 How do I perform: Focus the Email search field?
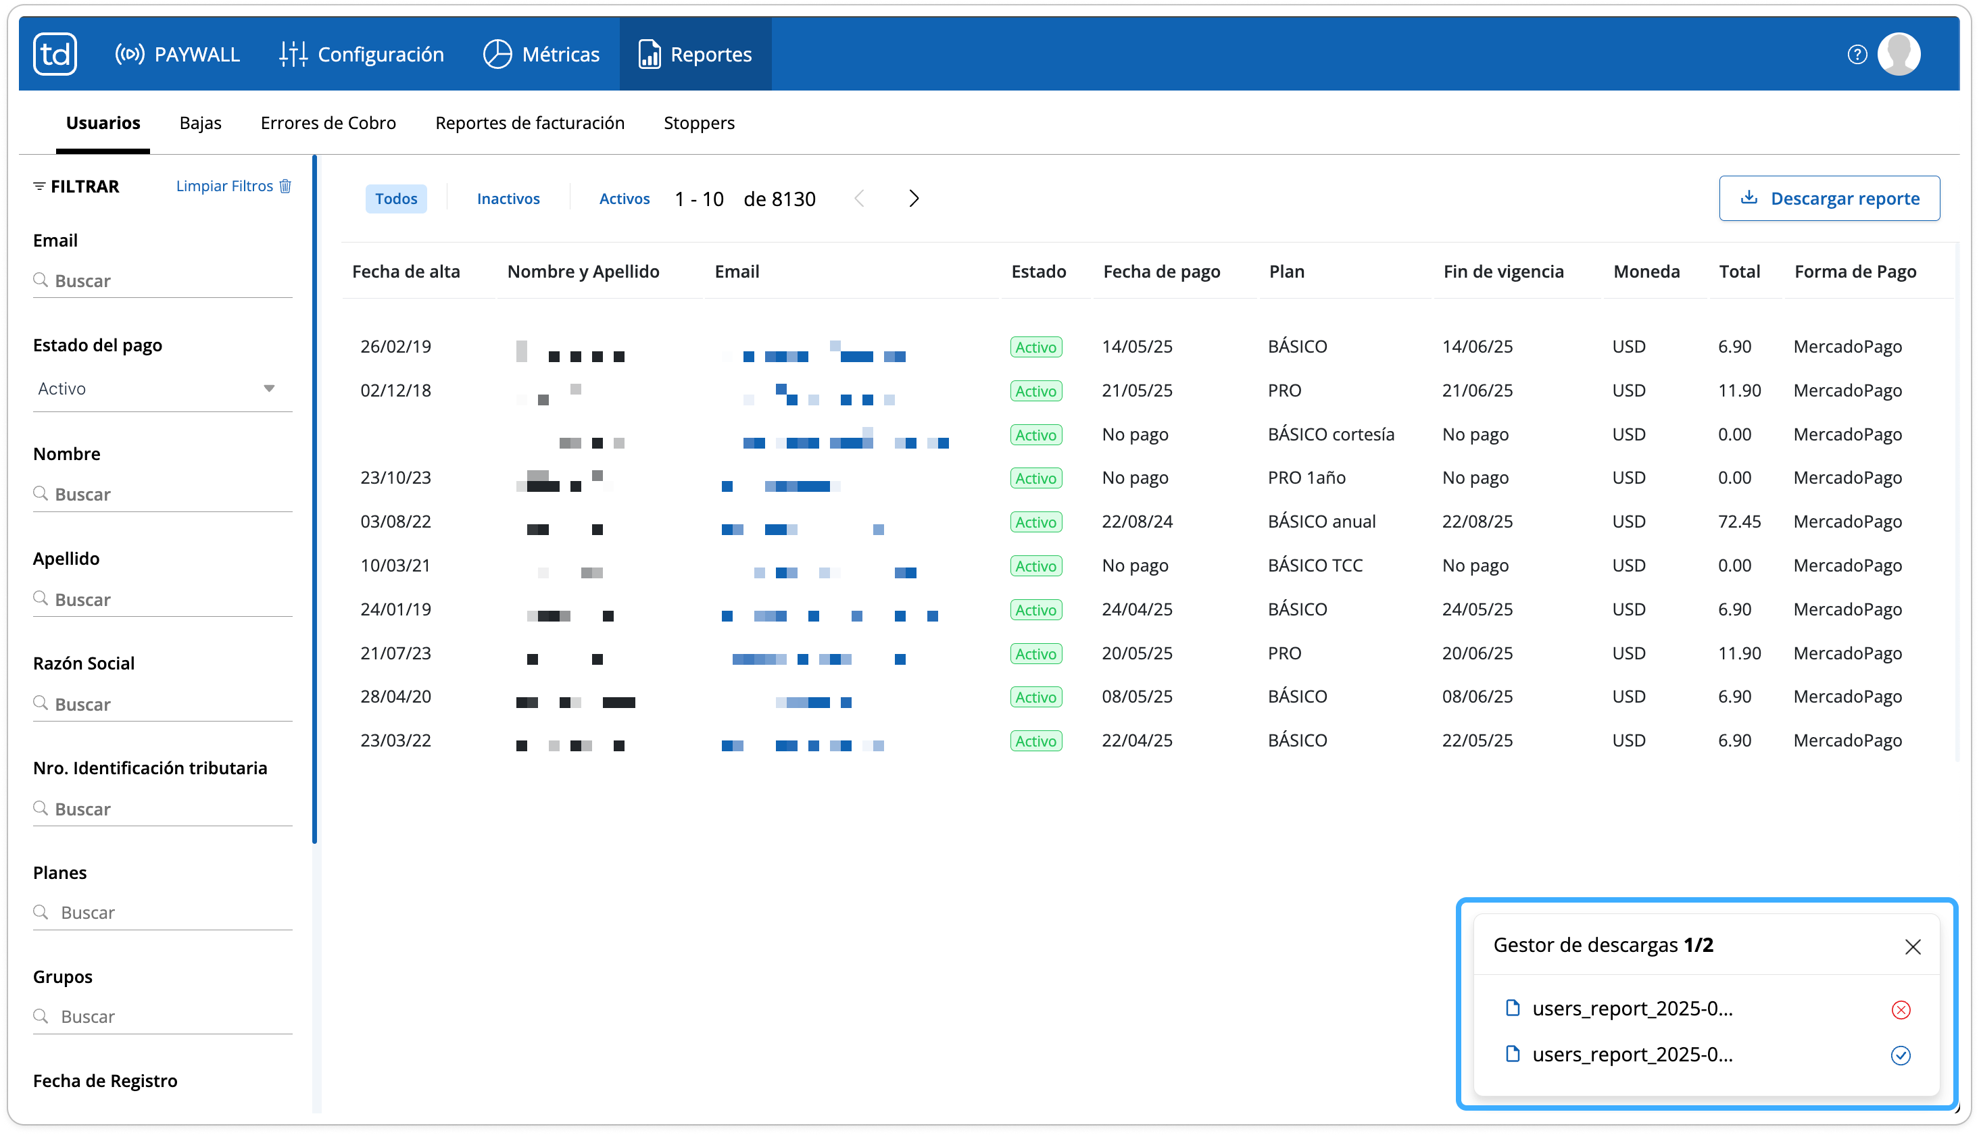[162, 280]
